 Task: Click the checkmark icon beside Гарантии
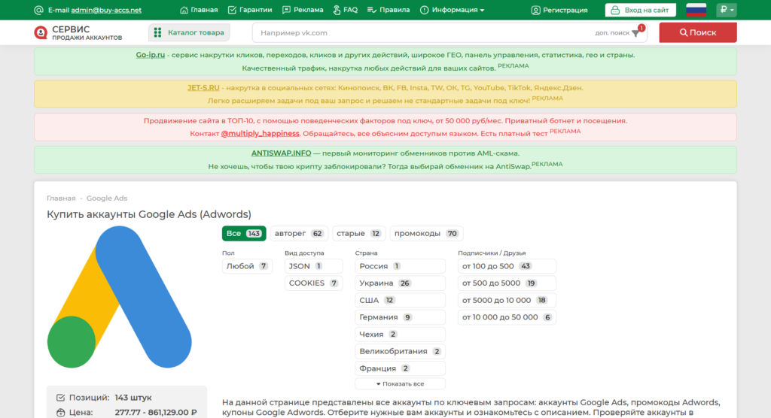(232, 10)
